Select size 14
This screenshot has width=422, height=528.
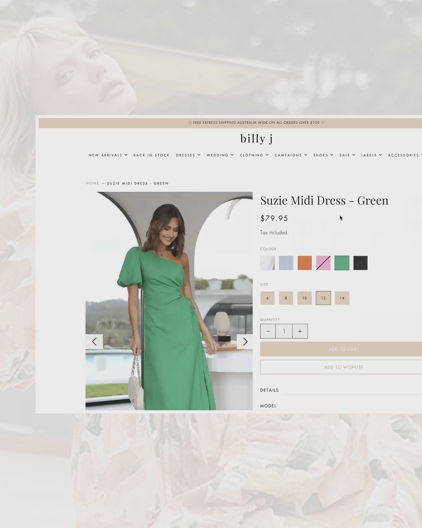[x=342, y=298]
